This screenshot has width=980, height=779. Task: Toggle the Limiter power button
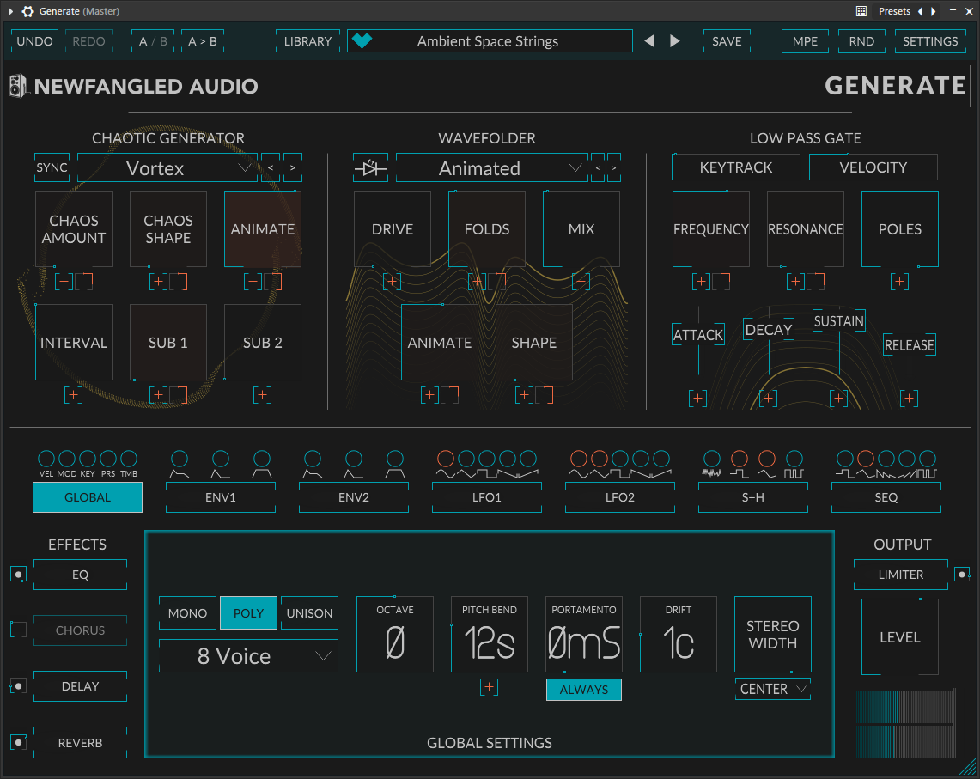click(x=962, y=574)
